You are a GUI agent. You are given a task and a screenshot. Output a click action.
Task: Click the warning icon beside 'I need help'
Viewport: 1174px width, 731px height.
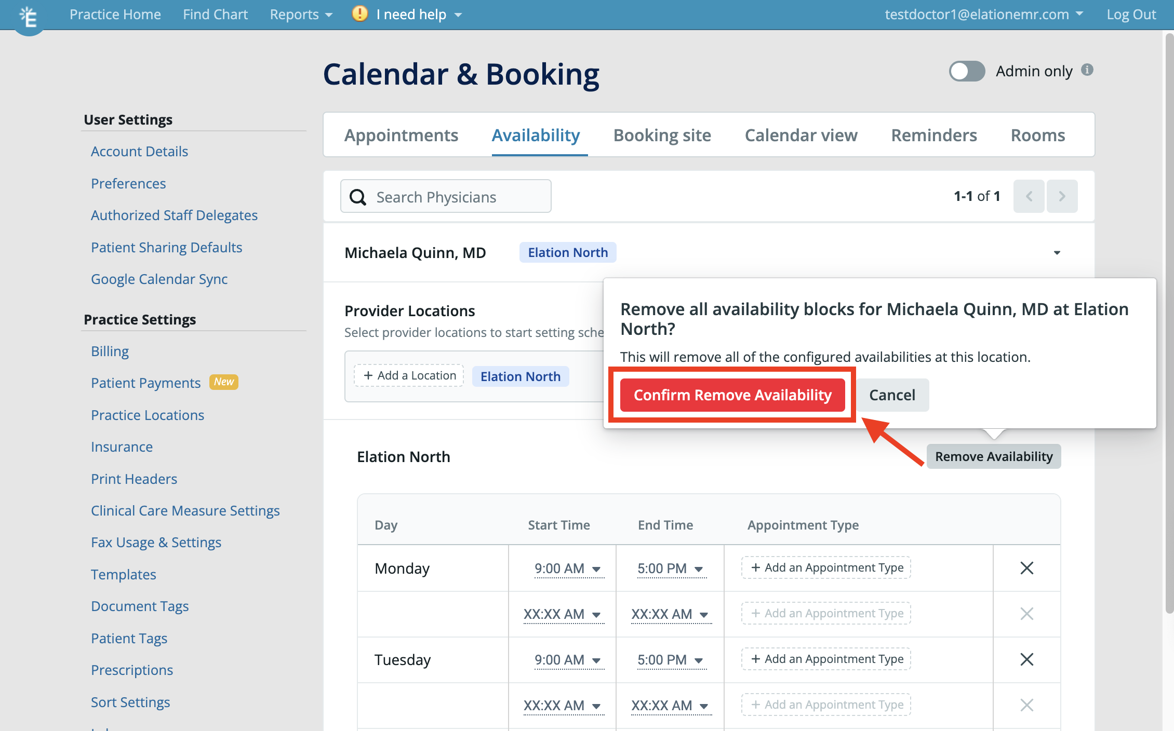click(x=359, y=14)
